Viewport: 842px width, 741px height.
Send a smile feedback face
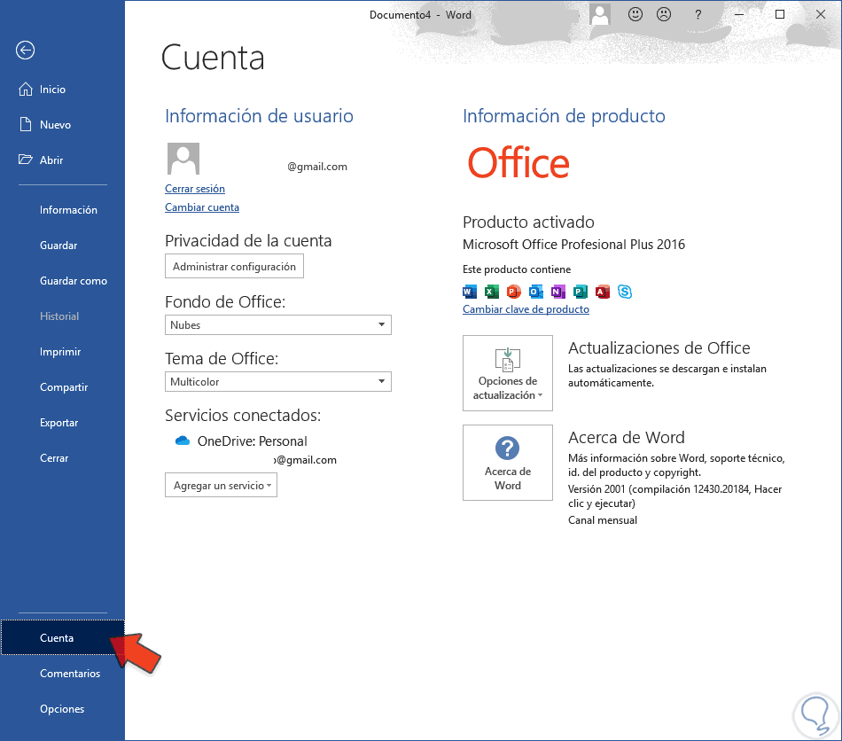[635, 14]
